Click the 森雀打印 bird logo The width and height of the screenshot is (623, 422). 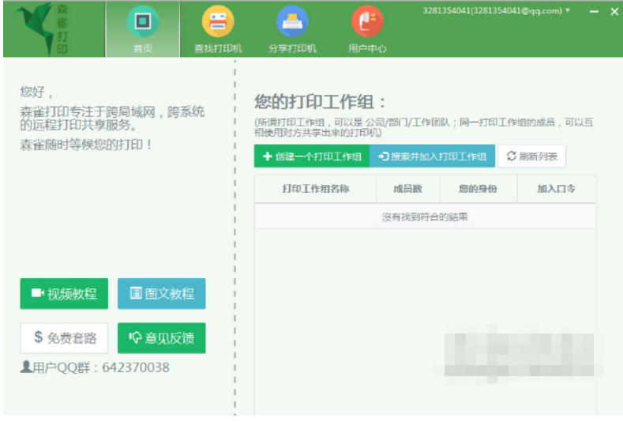pyautogui.click(x=32, y=27)
